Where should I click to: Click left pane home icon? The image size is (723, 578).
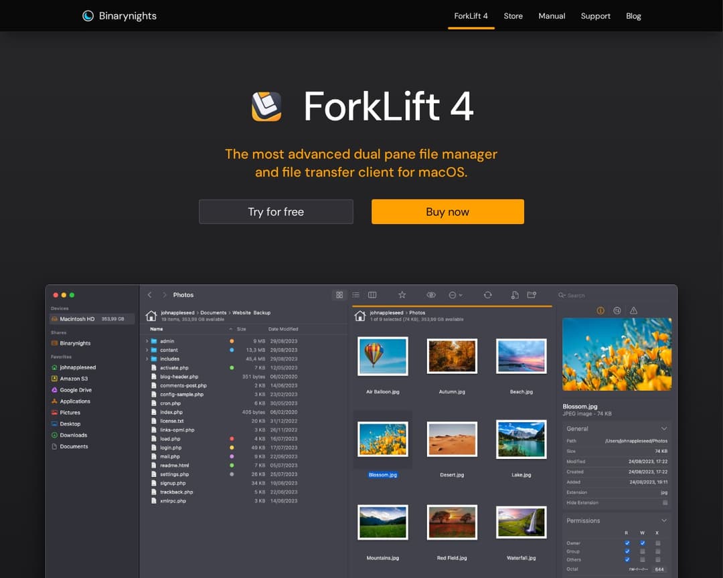click(x=151, y=316)
